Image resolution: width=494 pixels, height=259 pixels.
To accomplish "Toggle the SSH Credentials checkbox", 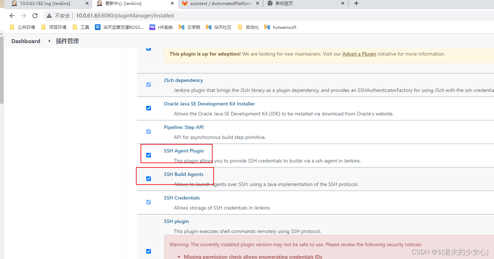I will coord(149,202).
